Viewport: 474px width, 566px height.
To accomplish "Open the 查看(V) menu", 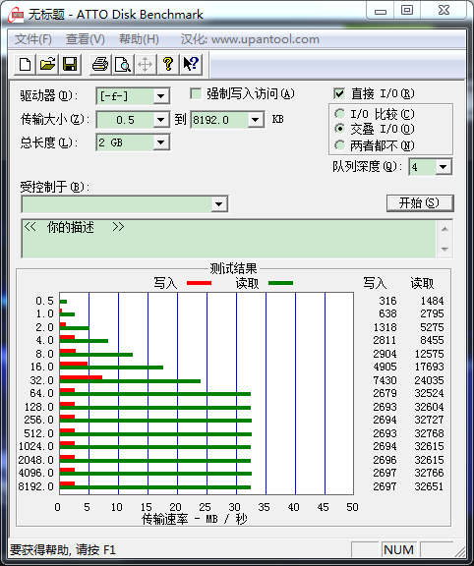I will click(x=86, y=39).
